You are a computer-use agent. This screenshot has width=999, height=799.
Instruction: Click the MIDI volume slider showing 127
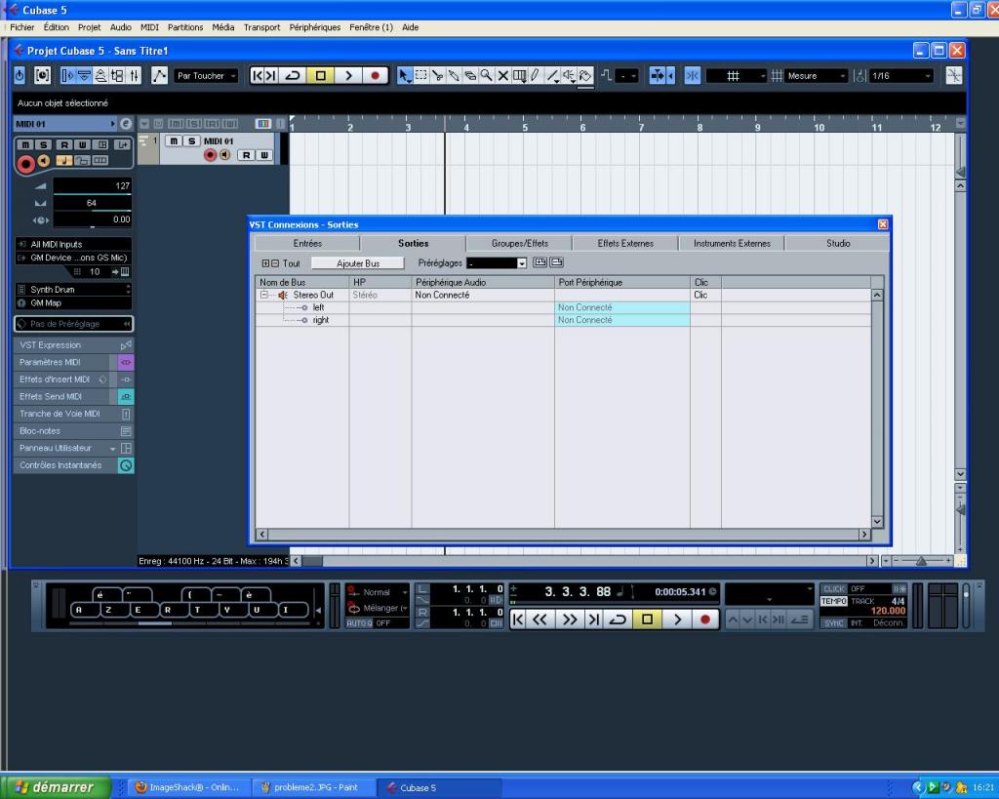pos(92,186)
